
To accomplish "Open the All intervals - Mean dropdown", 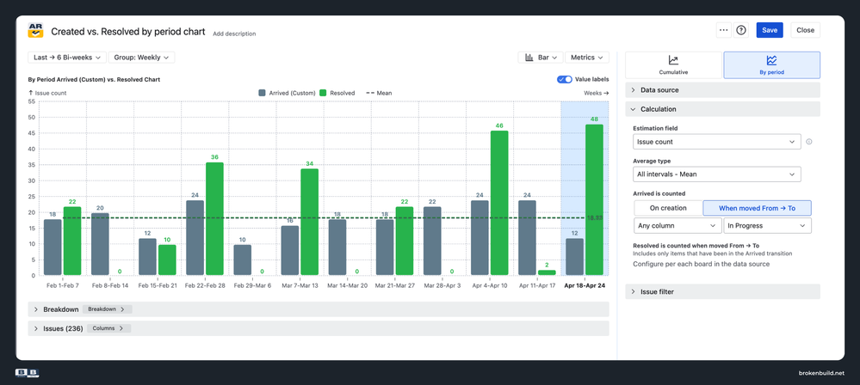I will tap(716, 174).
